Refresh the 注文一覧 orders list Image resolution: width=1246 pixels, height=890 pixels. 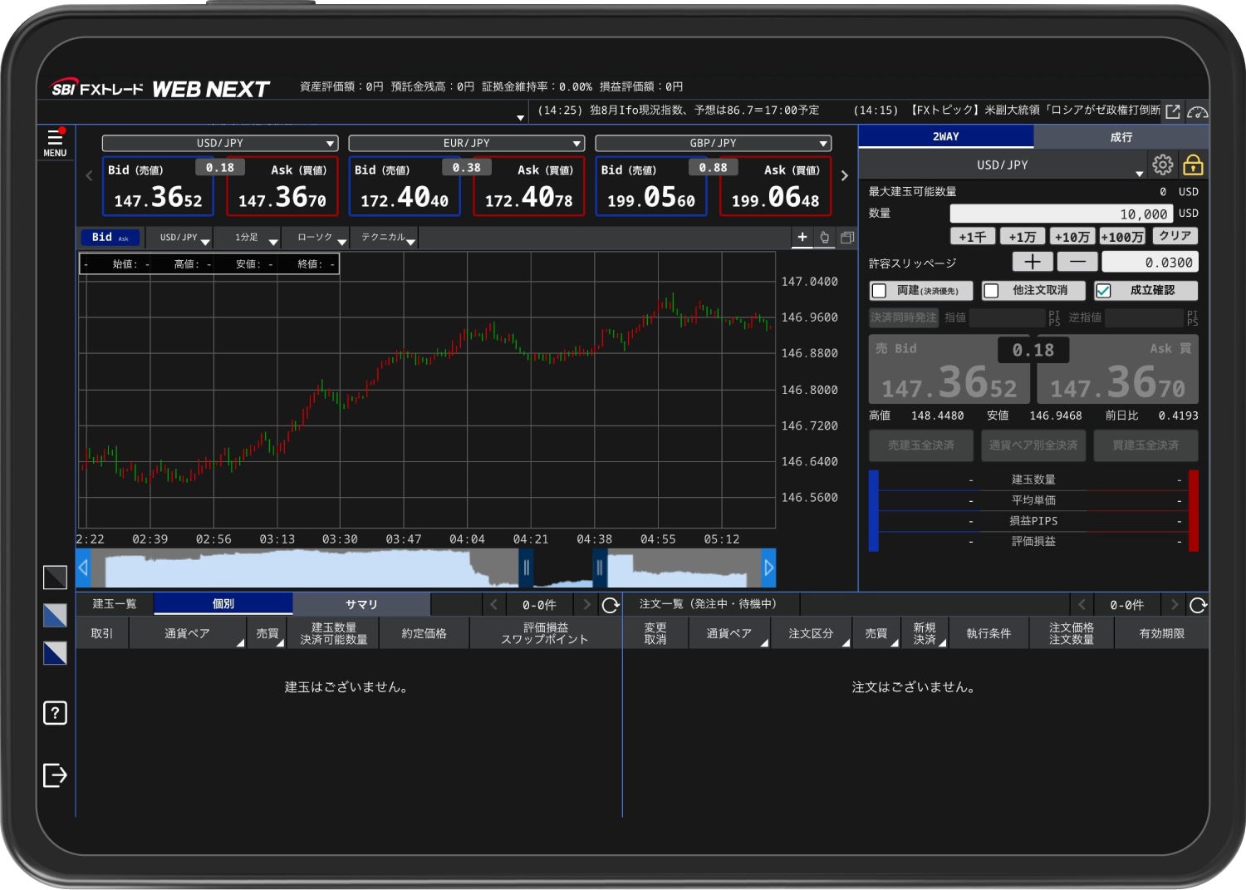coord(1198,605)
